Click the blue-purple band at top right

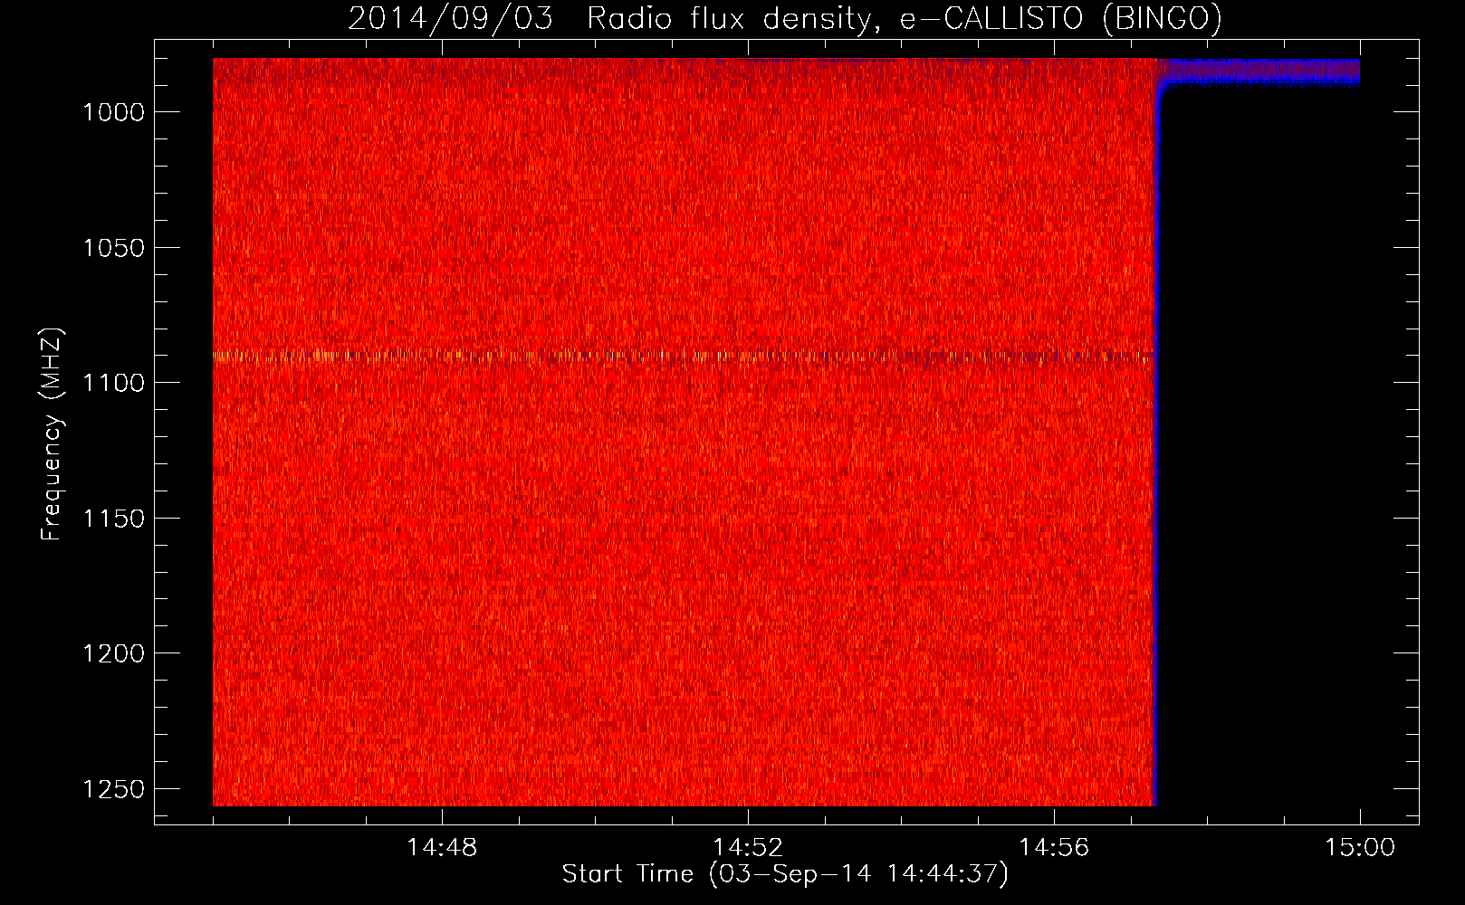coord(1259,71)
